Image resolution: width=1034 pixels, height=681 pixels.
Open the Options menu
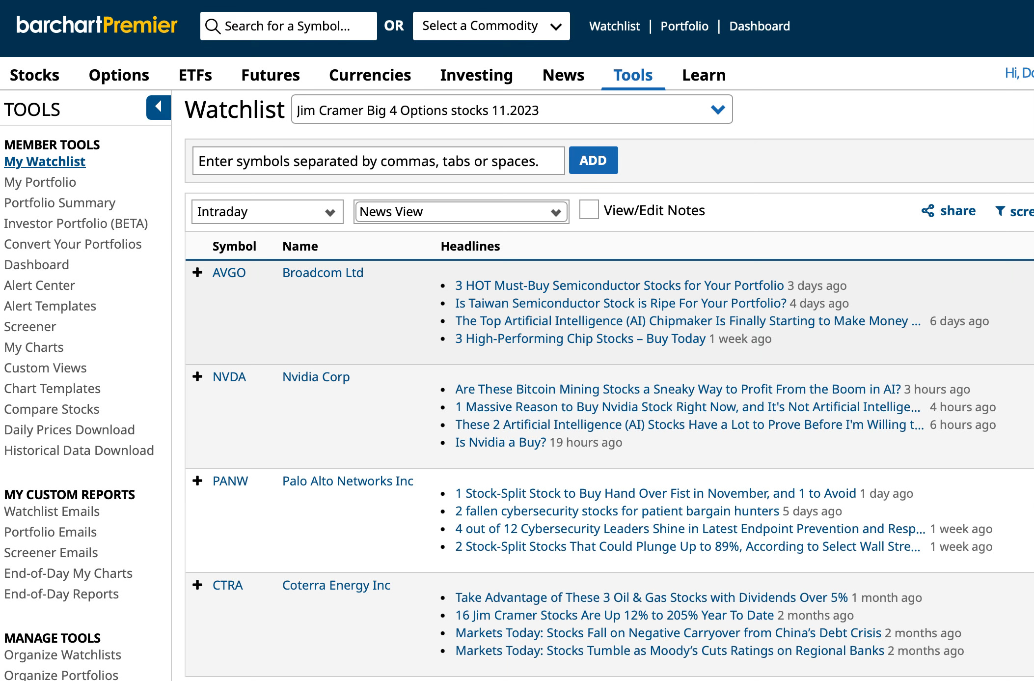[x=119, y=75]
